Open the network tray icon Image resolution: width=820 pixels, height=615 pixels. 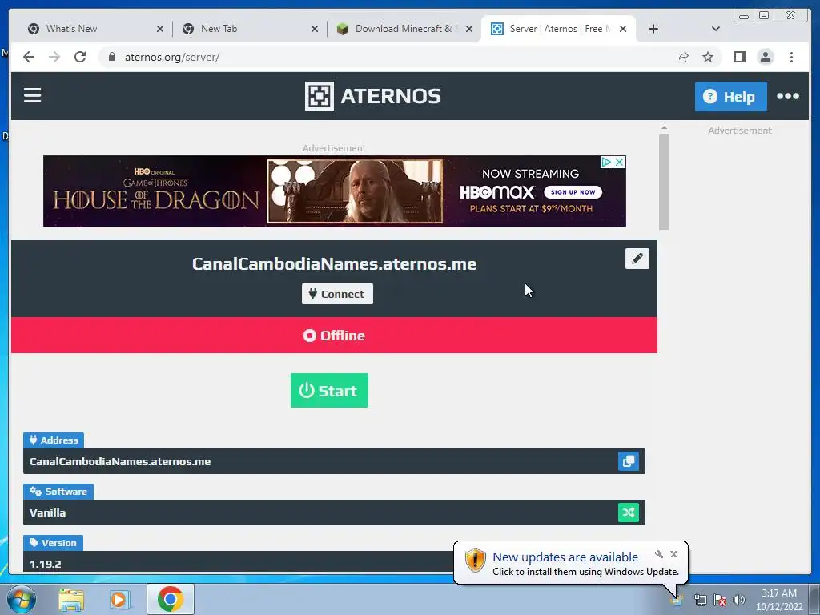tap(700, 600)
